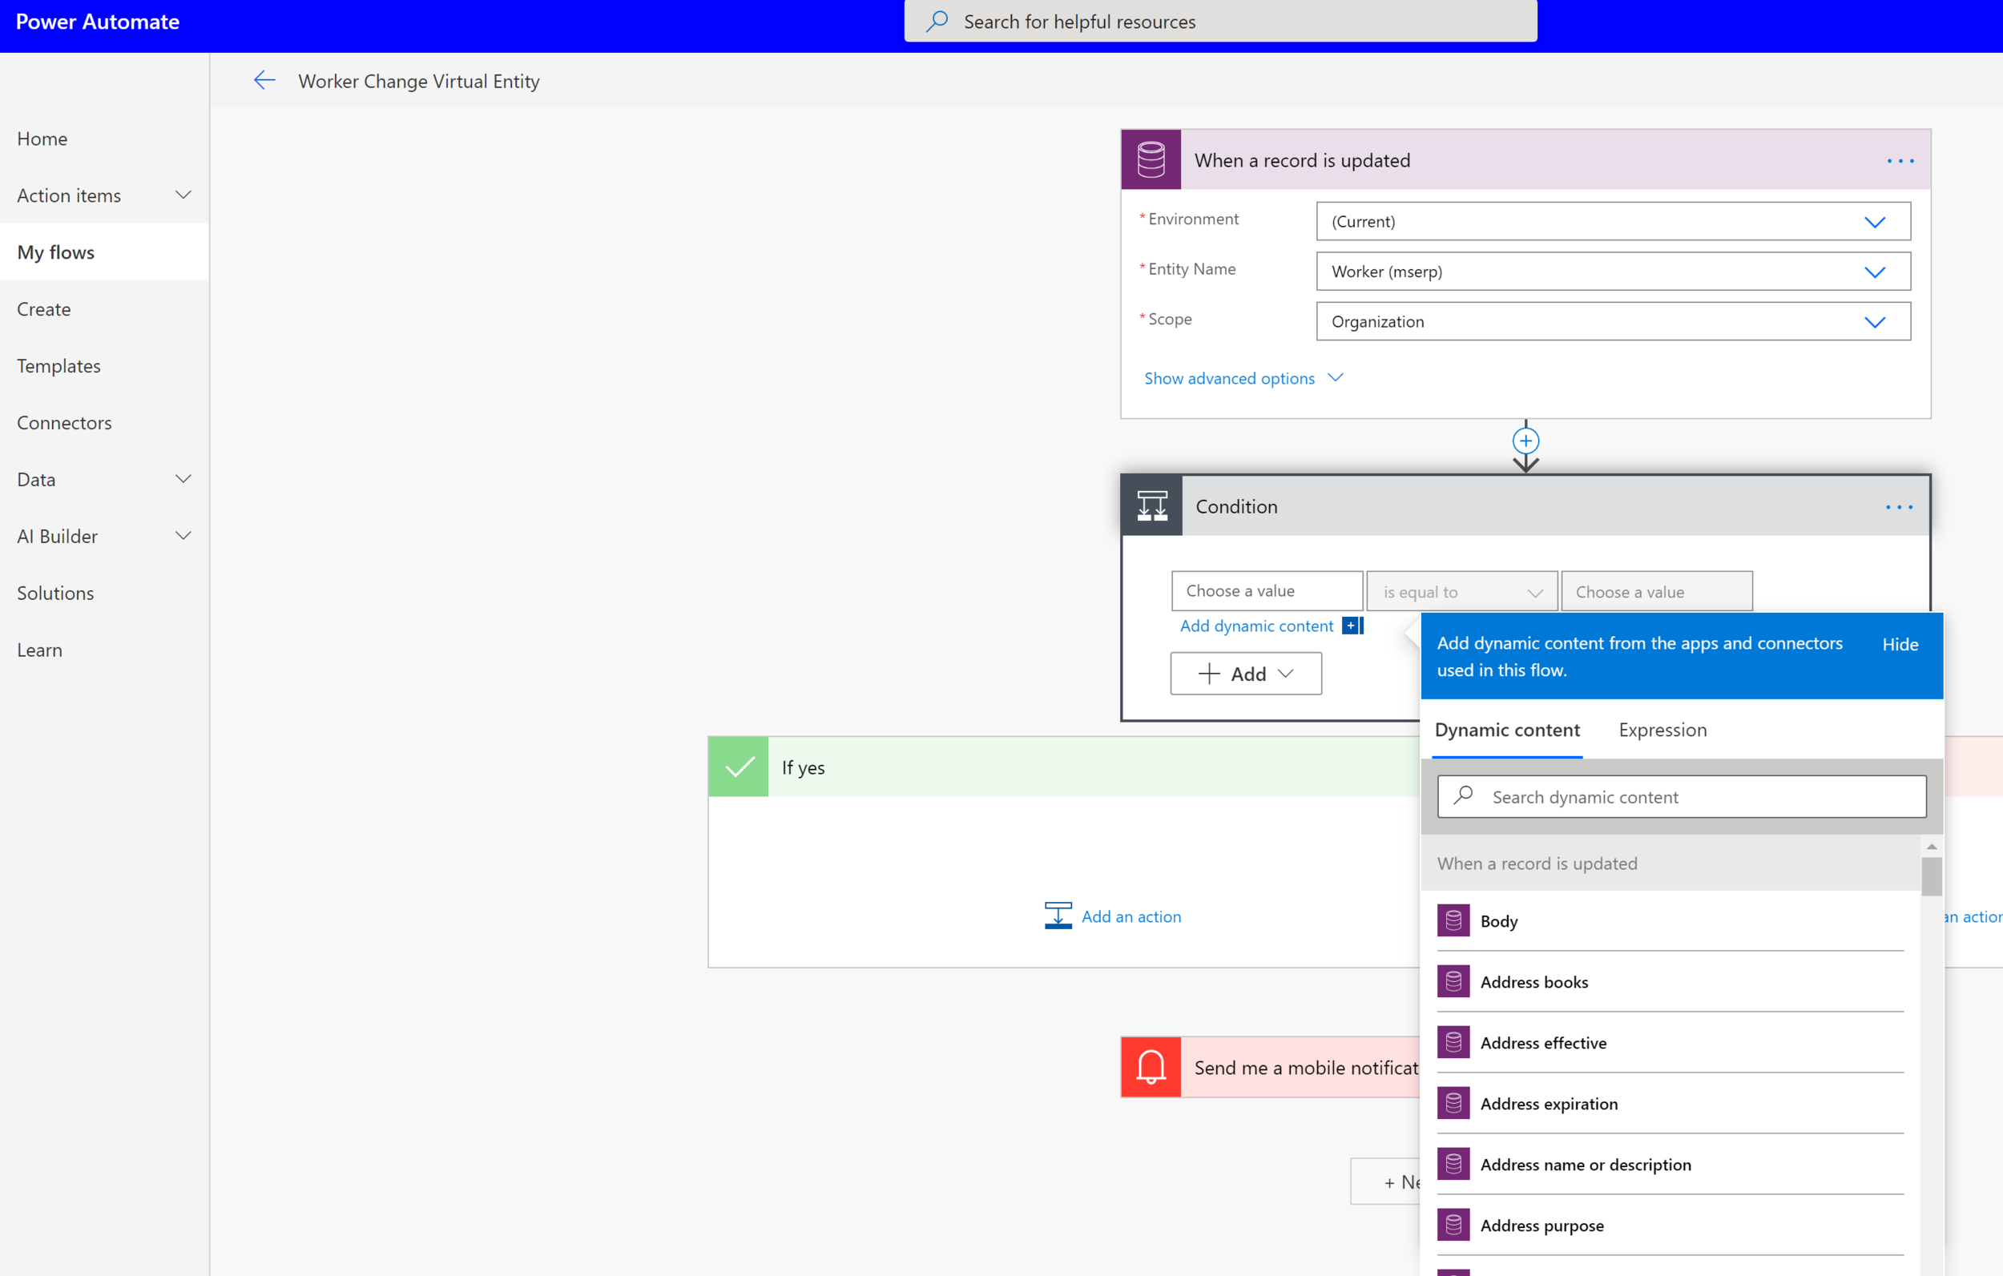Click the Send me a mobile notification card
2003x1276 pixels.
(x=1271, y=1067)
